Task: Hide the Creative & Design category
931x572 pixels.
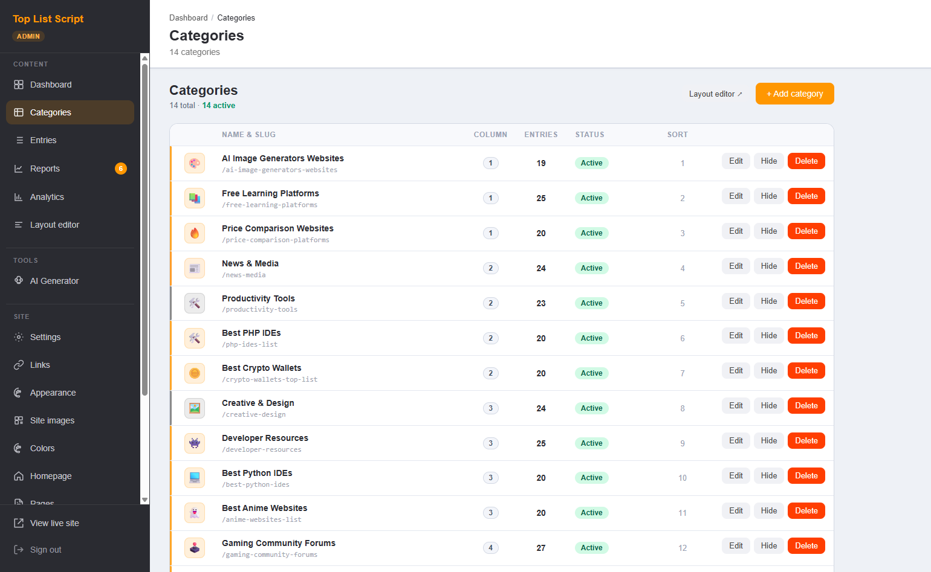Action: pos(769,405)
